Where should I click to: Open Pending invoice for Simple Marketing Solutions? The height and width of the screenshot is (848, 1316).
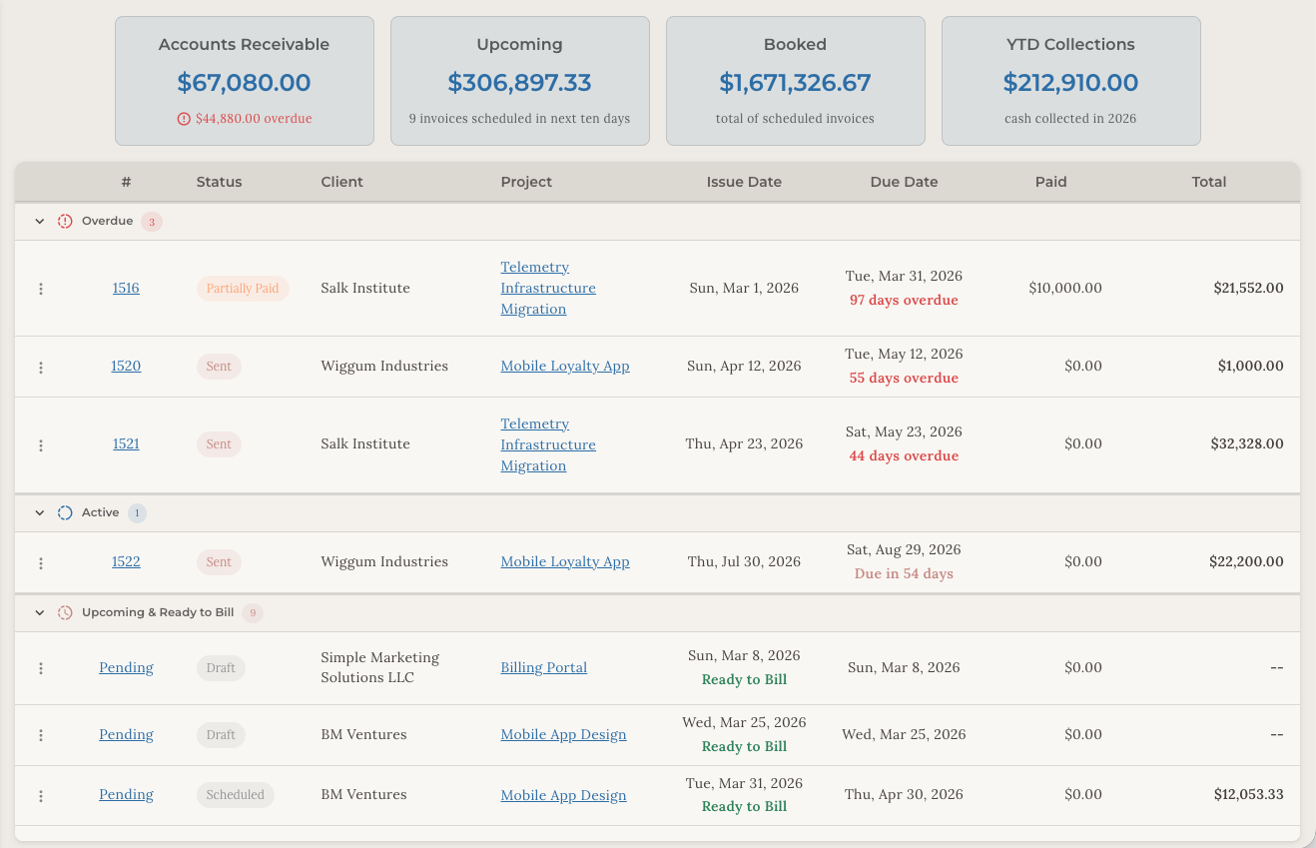pos(126,667)
